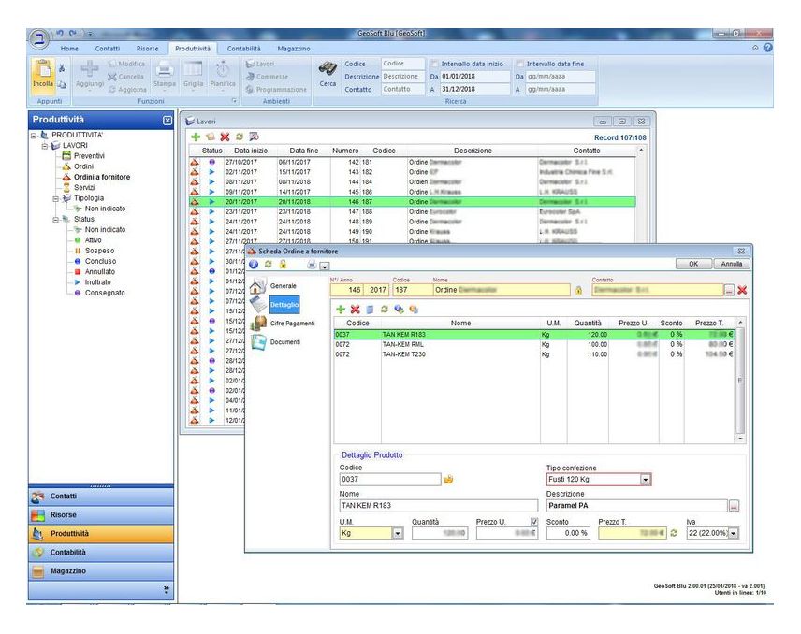Screen dimensions: 801x634
Task: Confirm the order with the OK button
Action: point(693,264)
